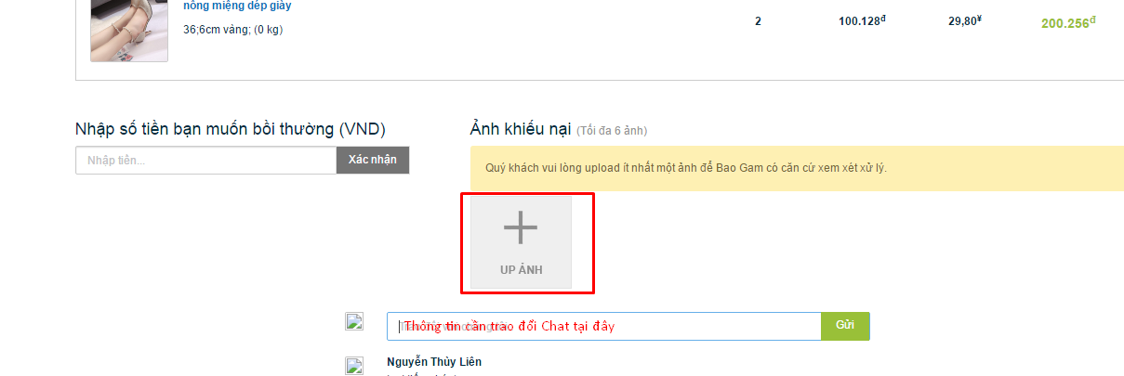
Task: Click the broken avatar image beside chat box
Action: coord(353,322)
